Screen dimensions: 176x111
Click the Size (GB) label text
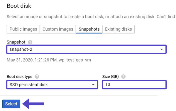pyautogui.click(x=111, y=77)
